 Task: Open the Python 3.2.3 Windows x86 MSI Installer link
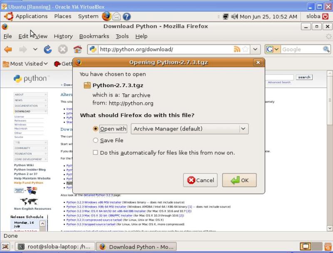coord(94,202)
